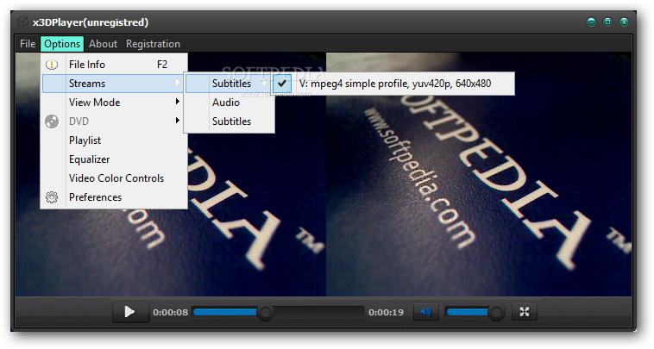The image size is (654, 349).
Task: Close the x3DPlayer window
Action: 624,22
